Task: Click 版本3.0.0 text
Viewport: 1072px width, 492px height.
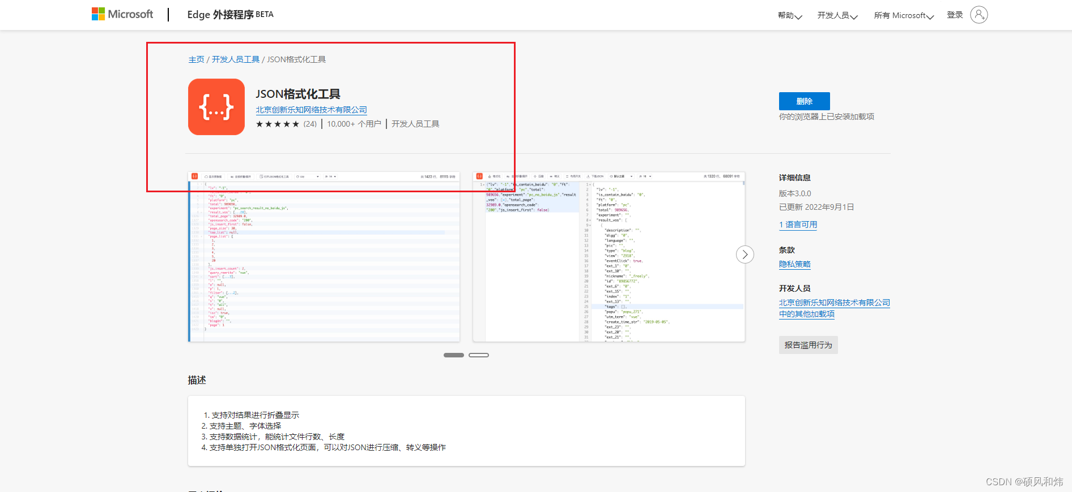Action: [795, 193]
